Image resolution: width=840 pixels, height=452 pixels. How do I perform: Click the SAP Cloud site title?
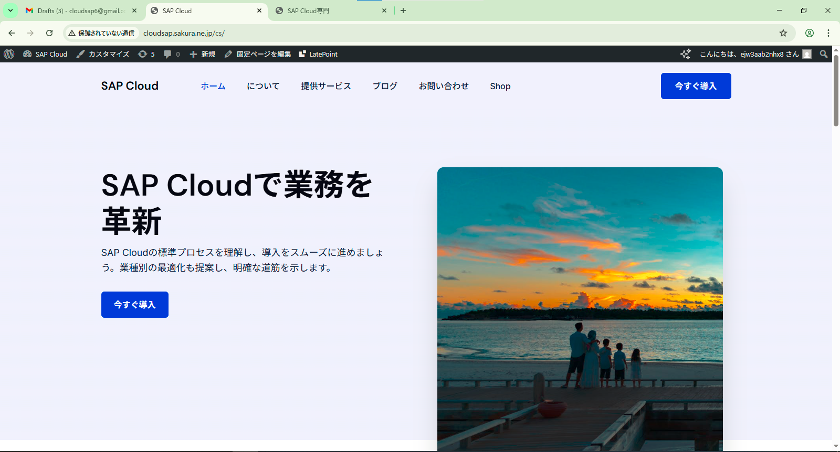[x=130, y=86]
